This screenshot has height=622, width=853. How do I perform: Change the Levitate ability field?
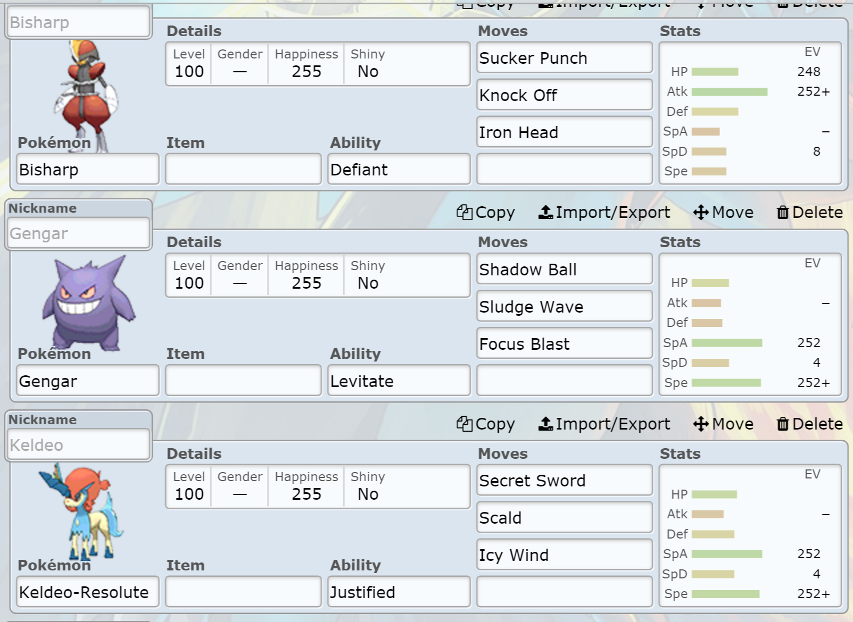tap(399, 381)
